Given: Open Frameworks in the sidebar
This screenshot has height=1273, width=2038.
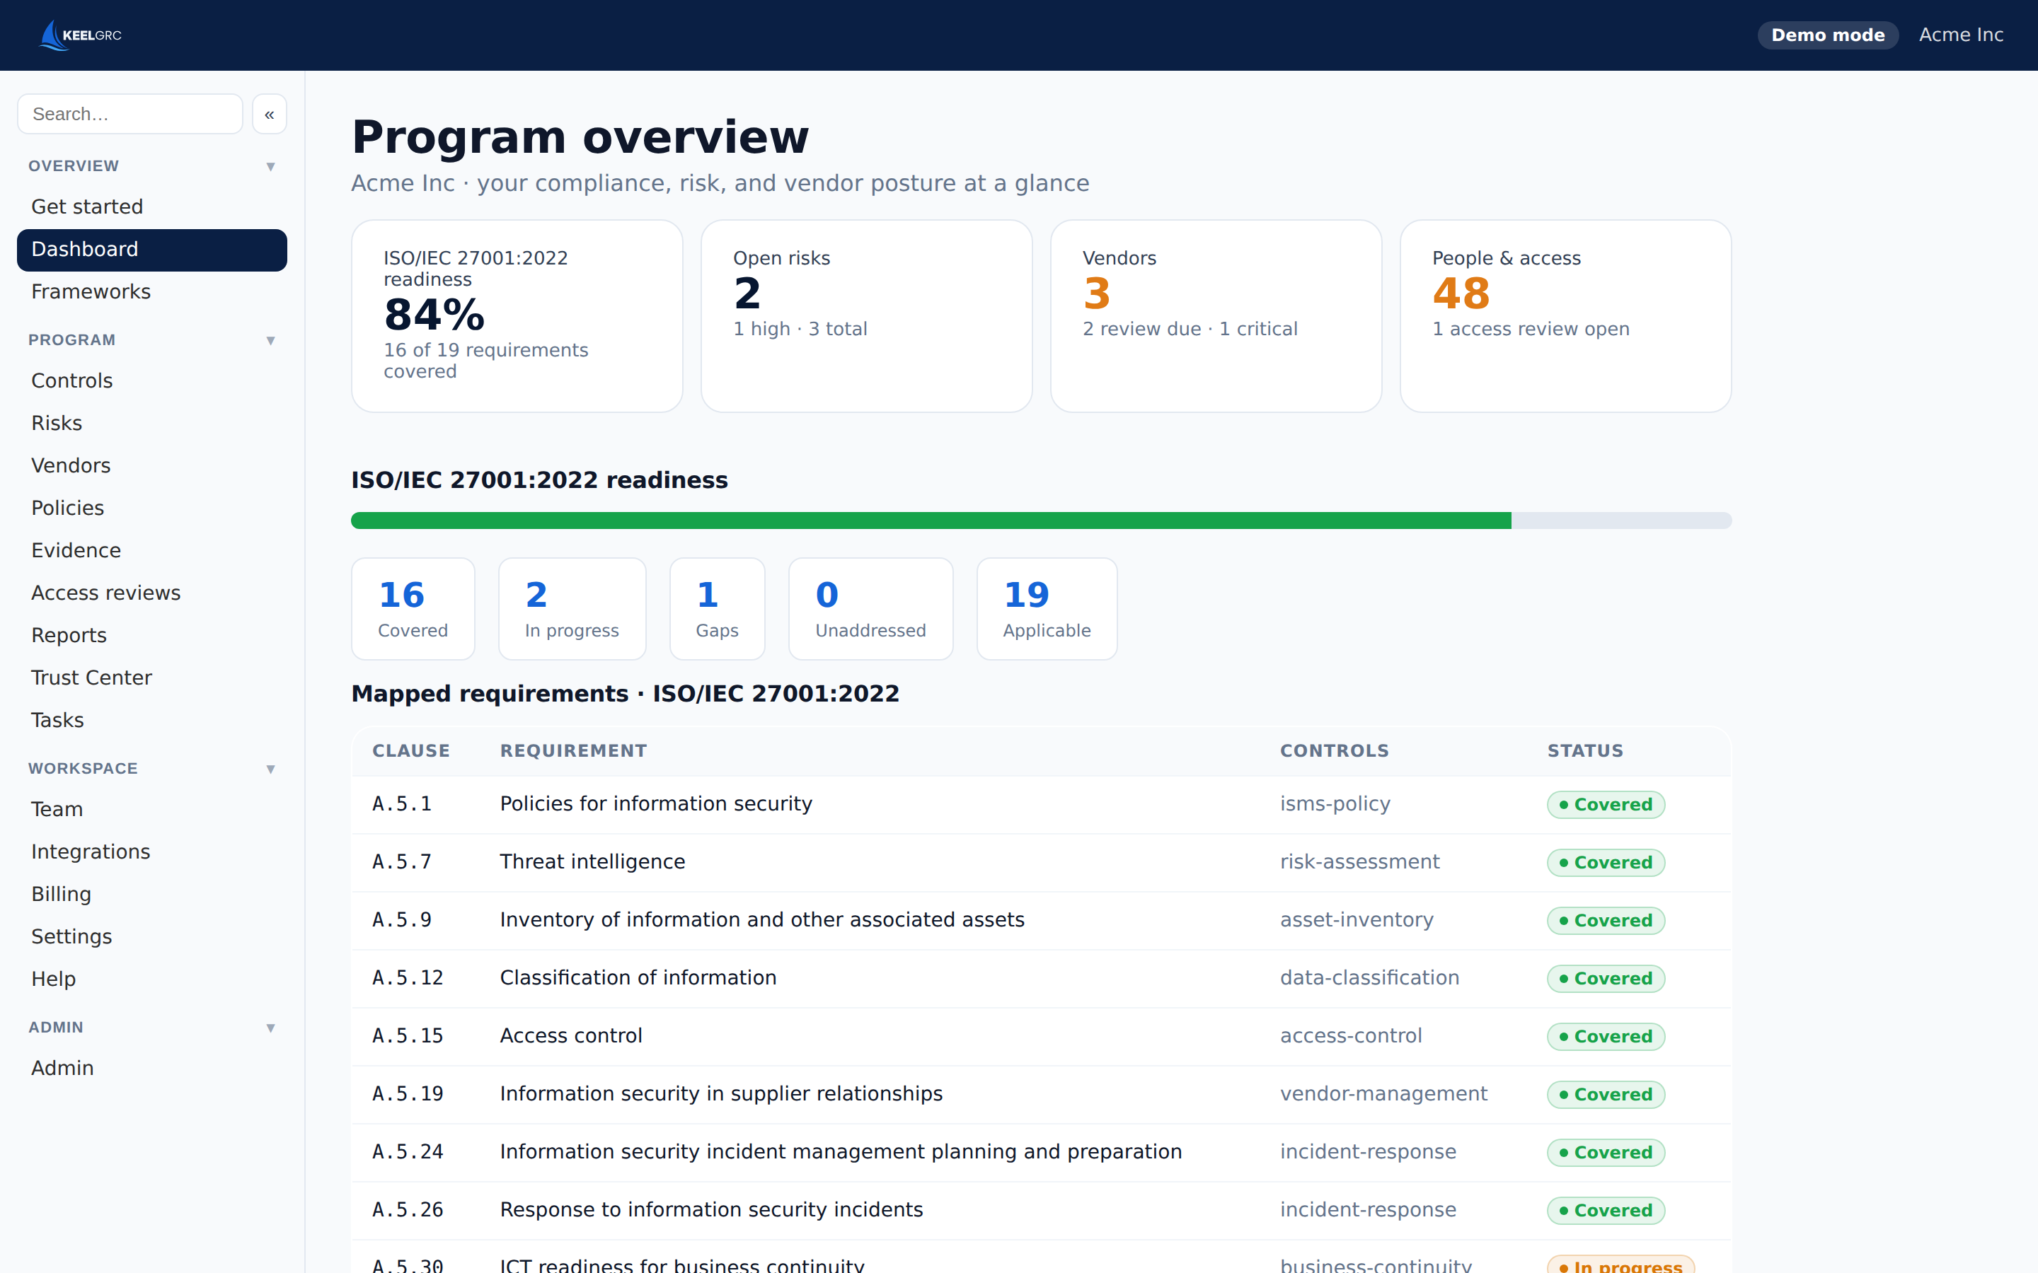Looking at the screenshot, I should [x=151, y=291].
